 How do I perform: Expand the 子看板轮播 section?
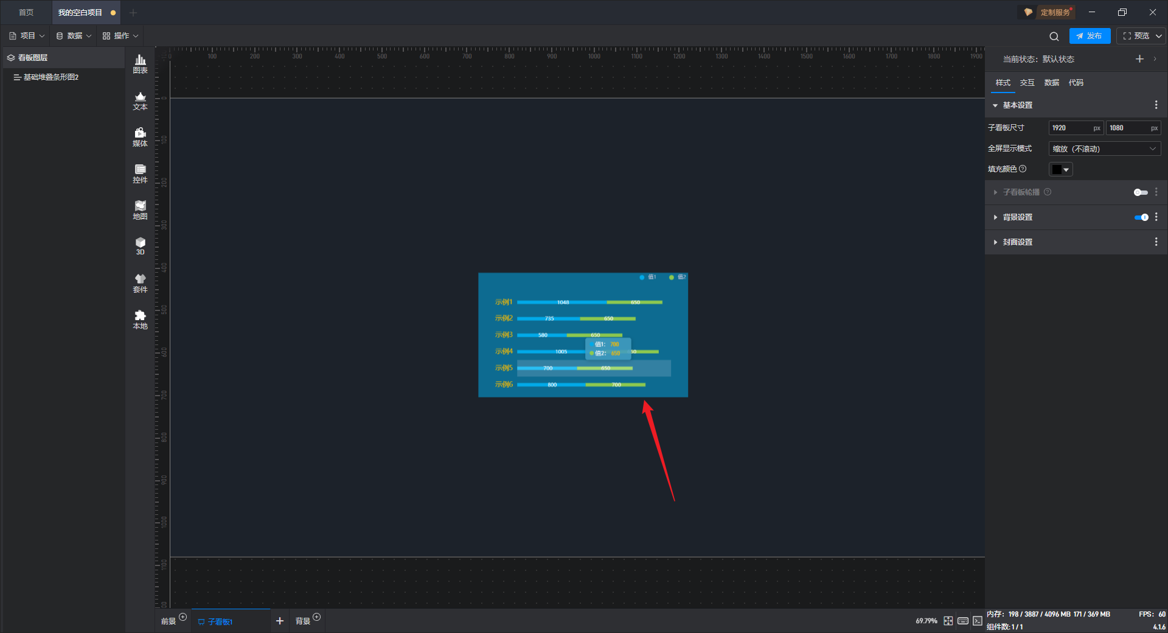tap(995, 192)
